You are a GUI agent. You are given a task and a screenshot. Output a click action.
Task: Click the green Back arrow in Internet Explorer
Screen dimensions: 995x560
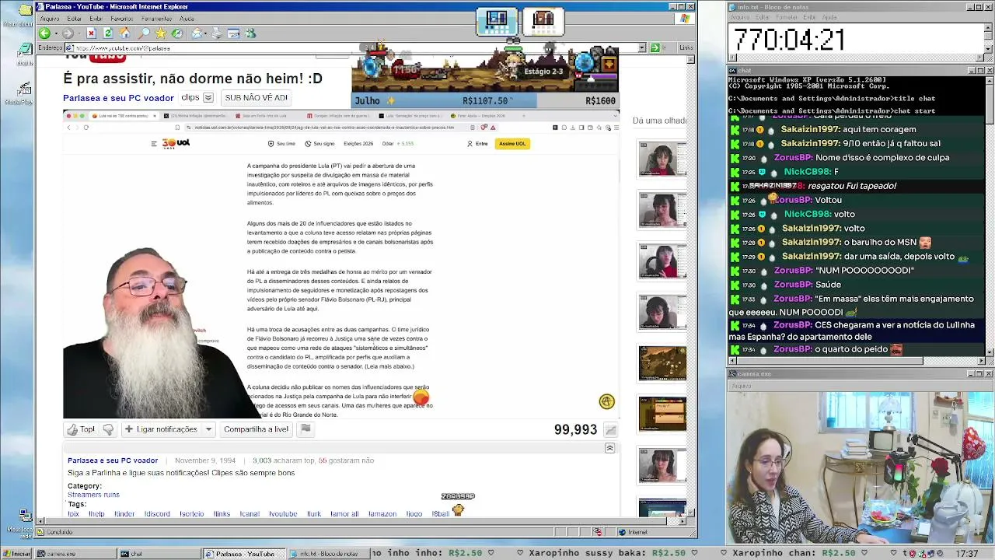[x=44, y=33]
